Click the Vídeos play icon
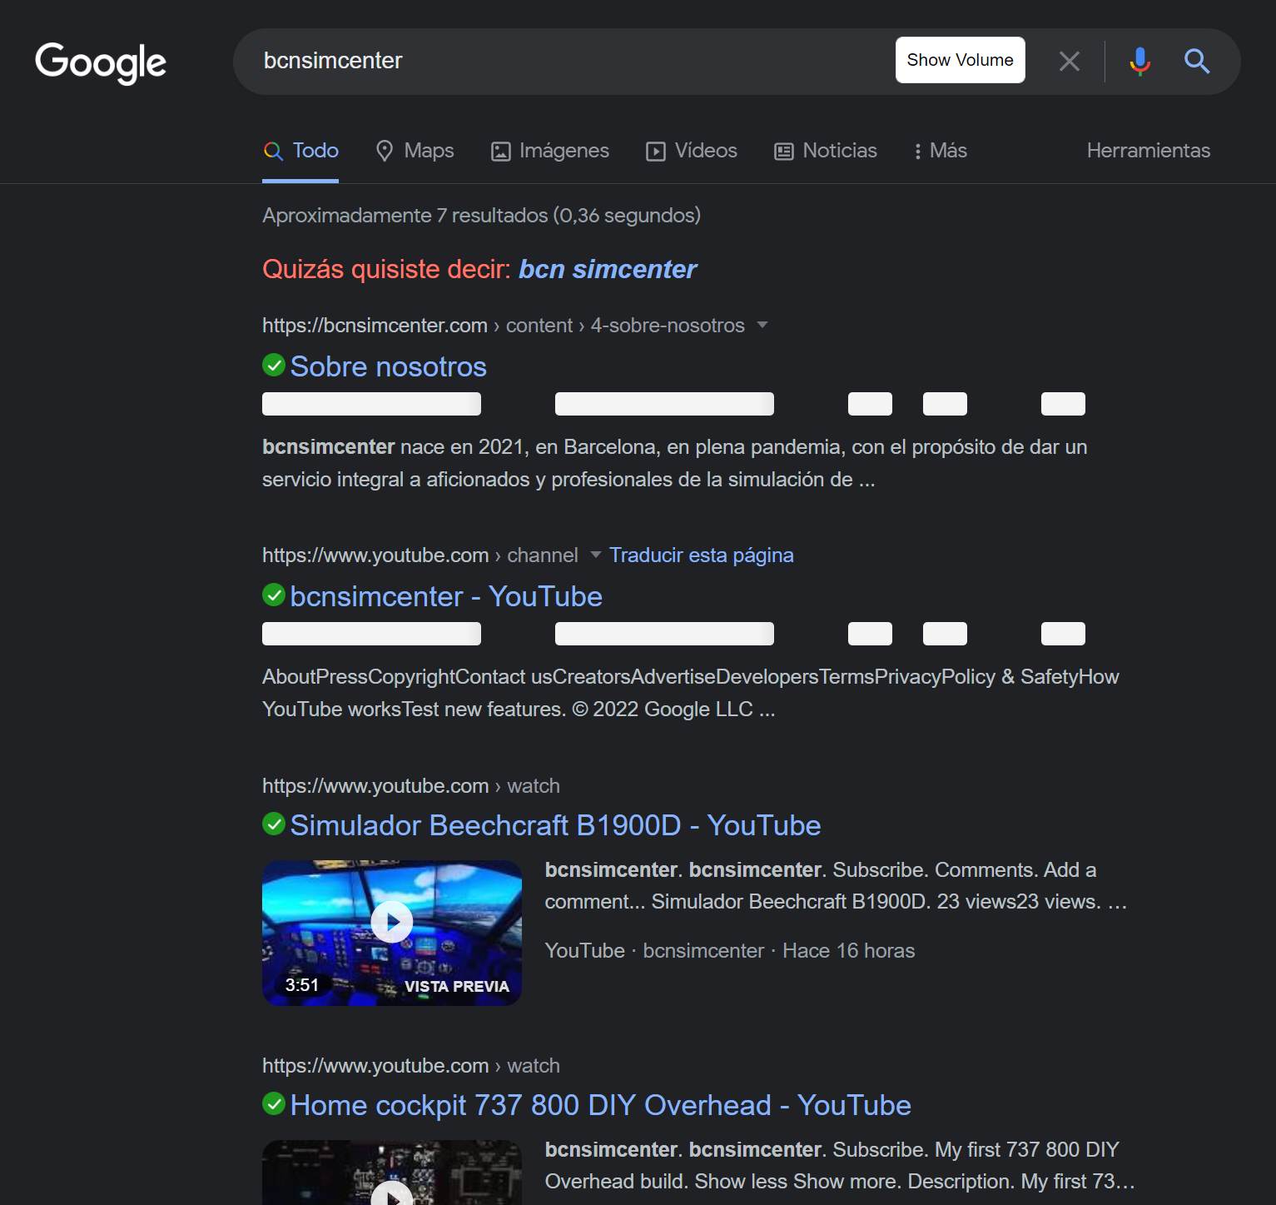The width and height of the screenshot is (1276, 1205). pyautogui.click(x=656, y=151)
